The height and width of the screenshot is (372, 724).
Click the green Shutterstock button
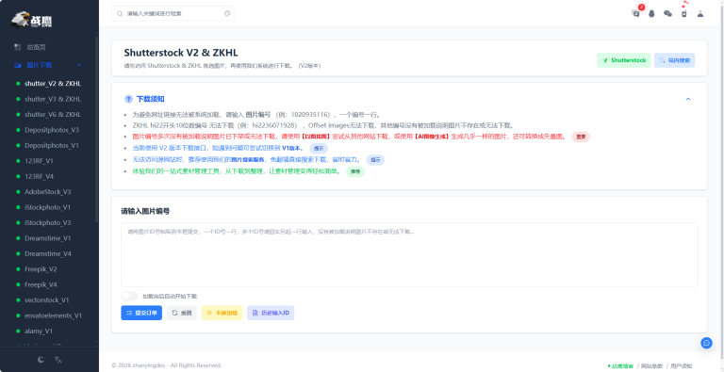point(624,60)
